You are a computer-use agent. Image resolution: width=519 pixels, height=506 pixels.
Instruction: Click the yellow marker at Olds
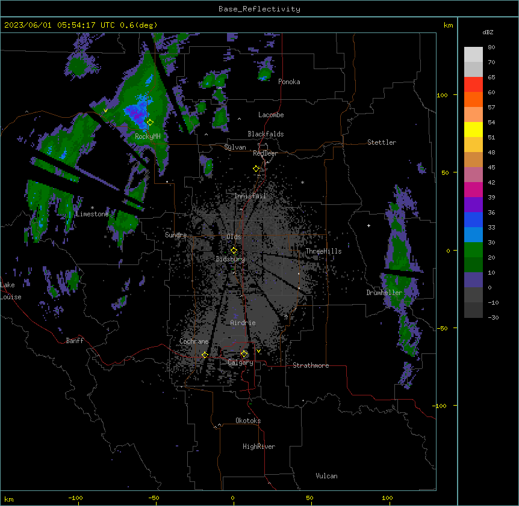(x=234, y=251)
